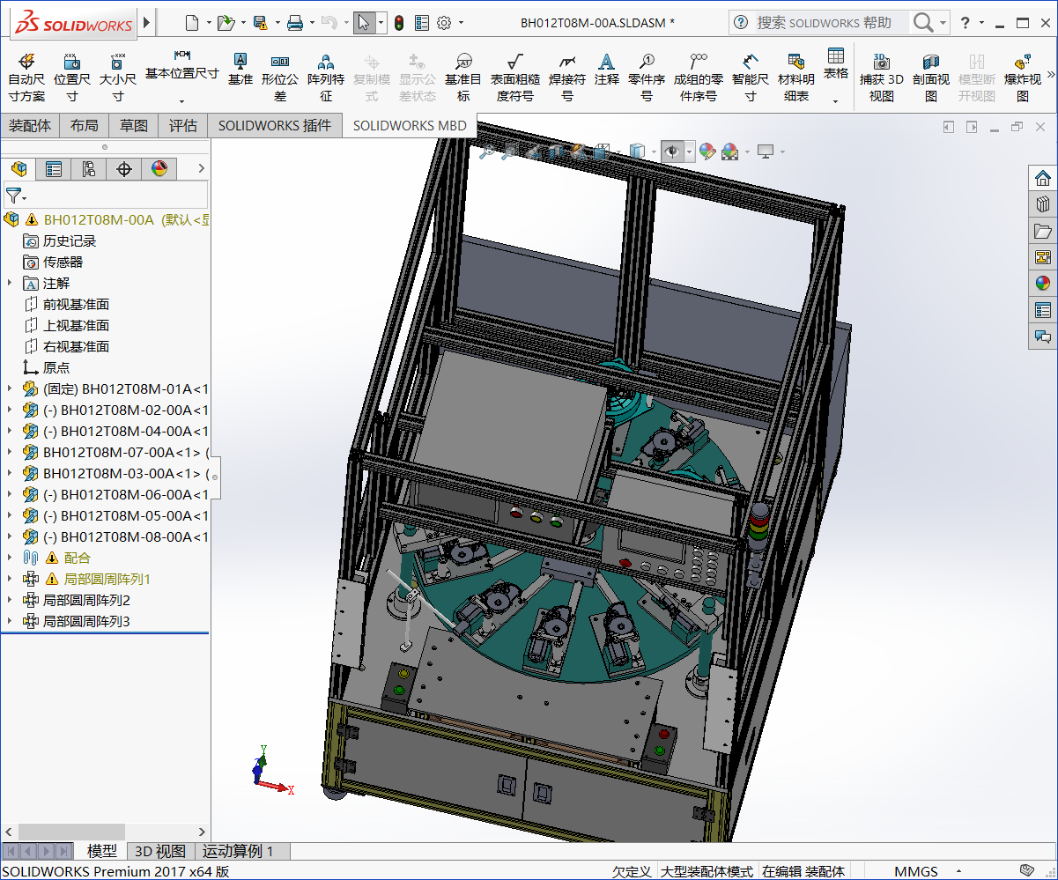This screenshot has width=1058, height=880.
Task: Click Capture 3D View (捕获 3D 视图)
Action: point(882,78)
